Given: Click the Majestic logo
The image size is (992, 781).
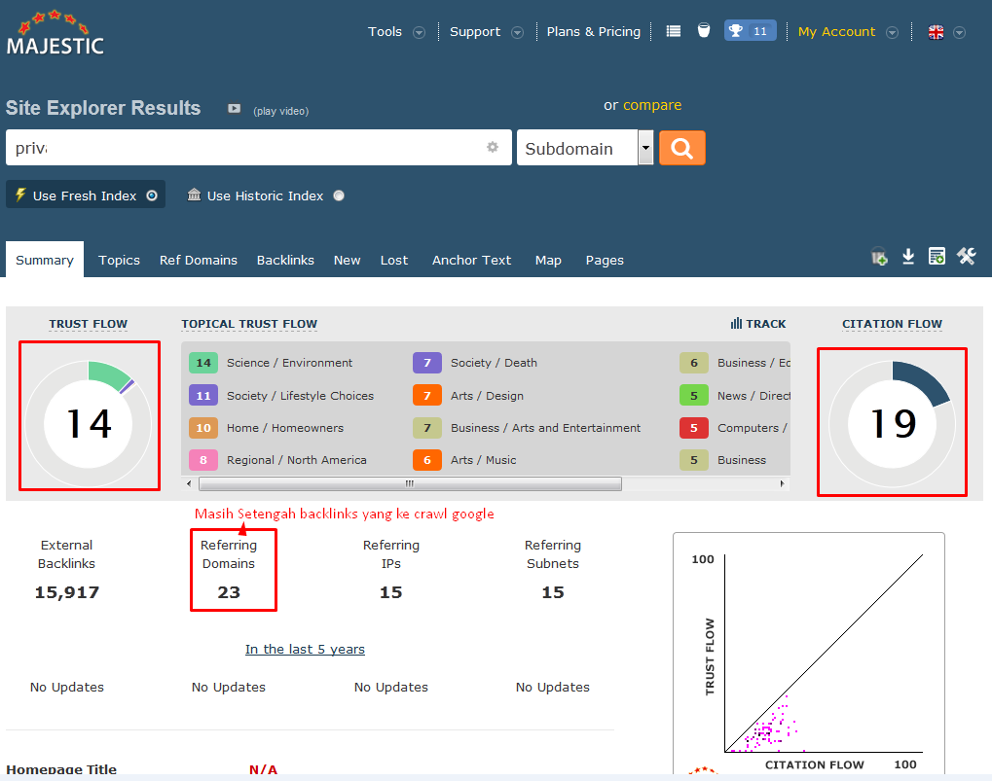Looking at the screenshot, I should point(55,33).
